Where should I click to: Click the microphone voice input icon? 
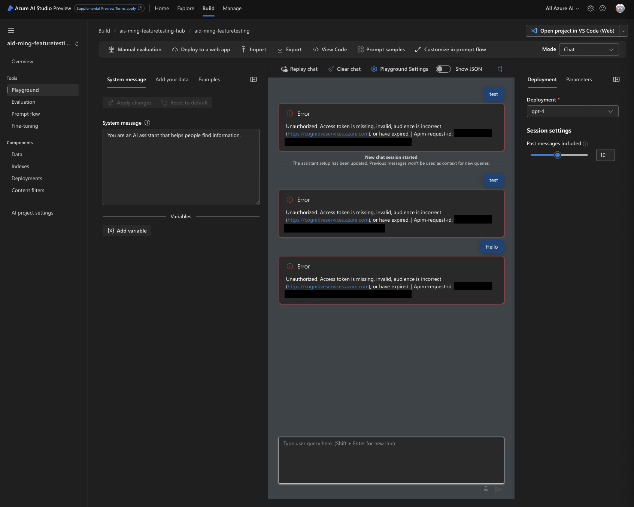pyautogui.click(x=486, y=489)
